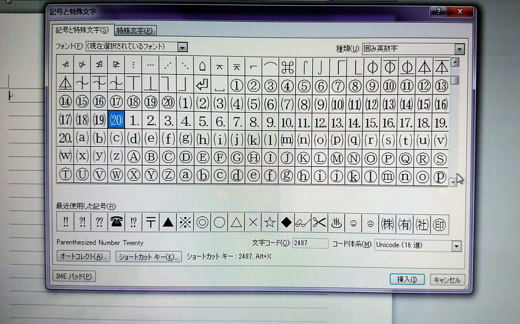Pick the circled capital Z symbol
The image size is (520, 324).
[x=168, y=174]
